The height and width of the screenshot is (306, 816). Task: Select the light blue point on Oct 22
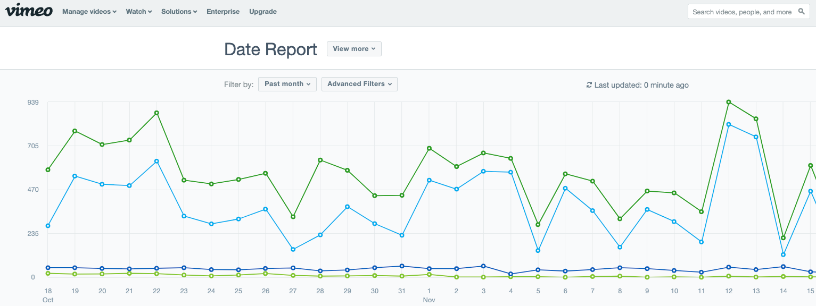click(156, 161)
